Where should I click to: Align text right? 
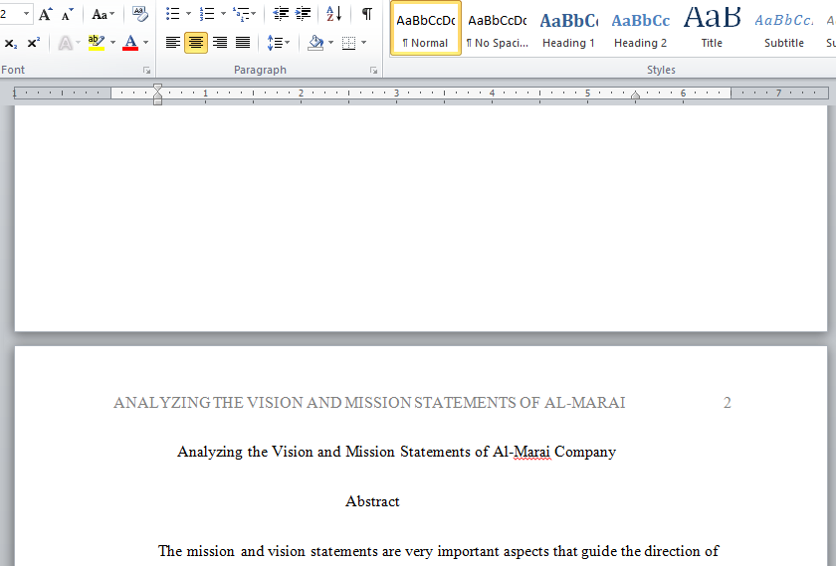tap(219, 43)
